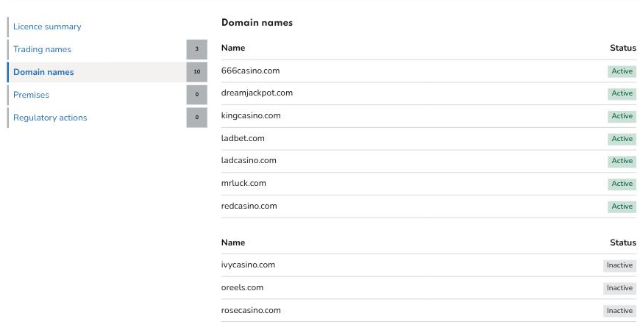The image size is (640, 327).
Task: Click the Domain names heading
Action: click(257, 23)
